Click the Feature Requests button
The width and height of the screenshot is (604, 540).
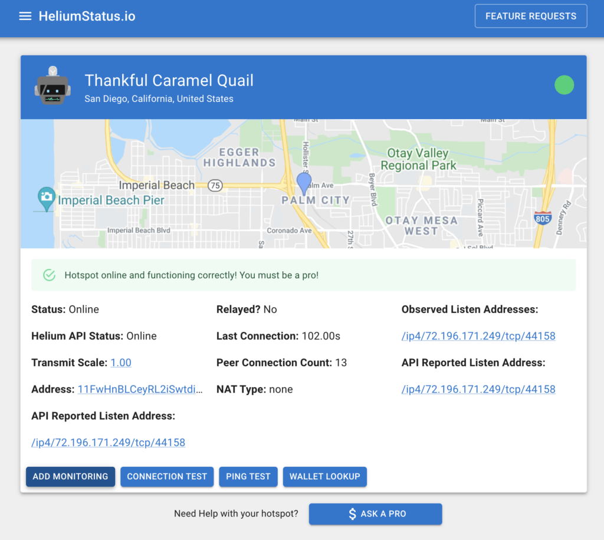coord(530,17)
